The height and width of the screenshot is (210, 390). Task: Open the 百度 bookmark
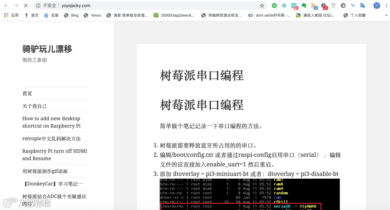coord(51,15)
